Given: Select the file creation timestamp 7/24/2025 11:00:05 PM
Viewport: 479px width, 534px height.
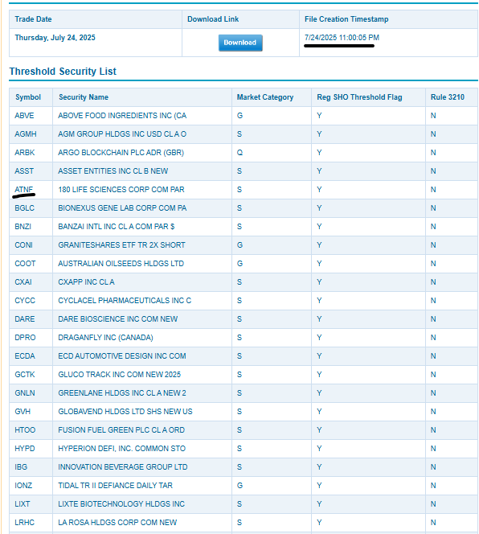Looking at the screenshot, I should (x=342, y=38).
